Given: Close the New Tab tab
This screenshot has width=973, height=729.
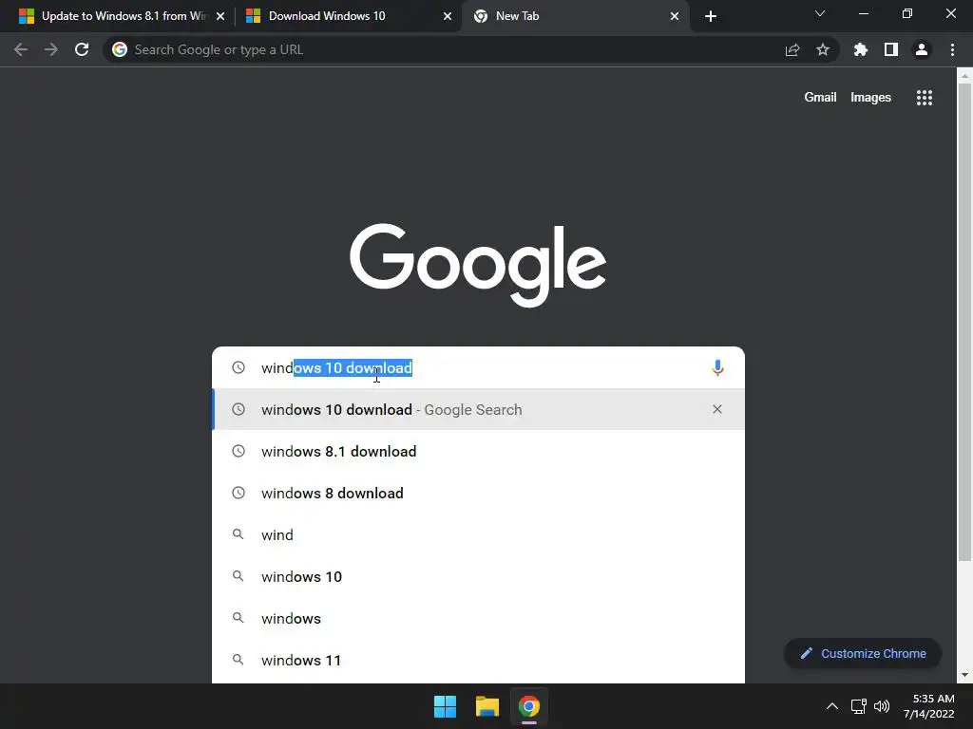Looking at the screenshot, I should (675, 16).
